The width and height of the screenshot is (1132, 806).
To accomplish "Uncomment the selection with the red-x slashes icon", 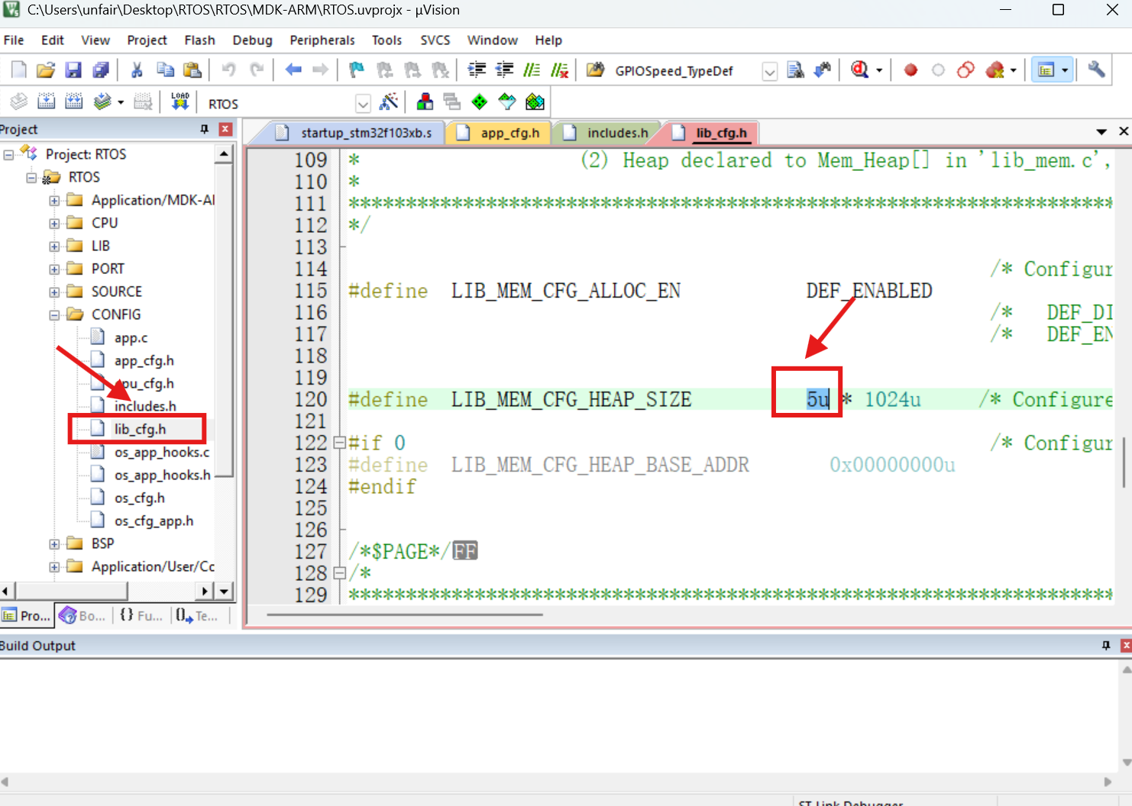I will 560,70.
